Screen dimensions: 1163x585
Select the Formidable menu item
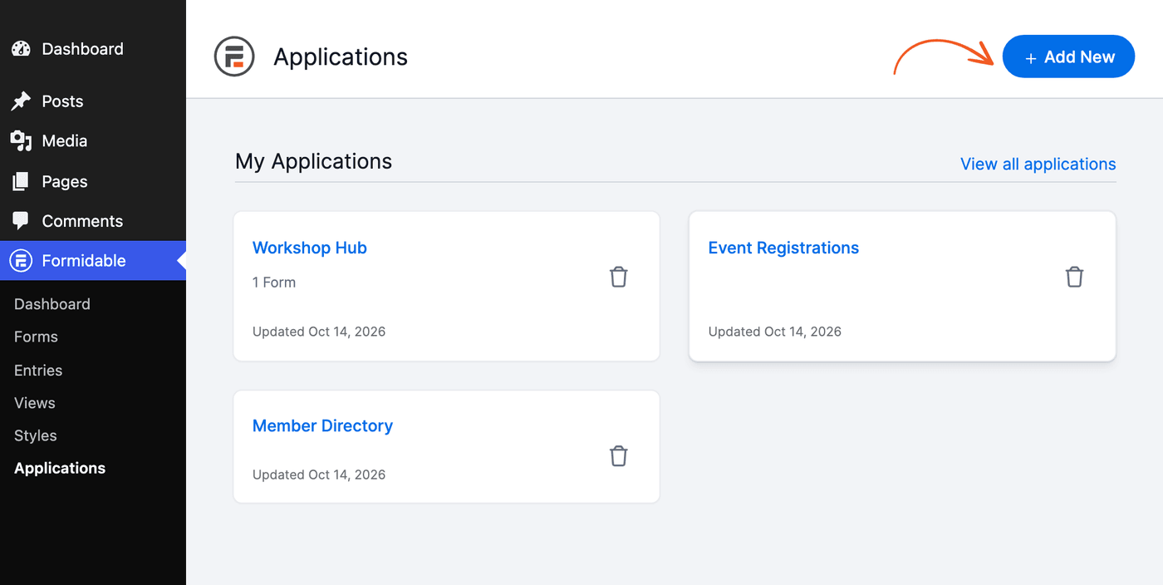(x=93, y=261)
